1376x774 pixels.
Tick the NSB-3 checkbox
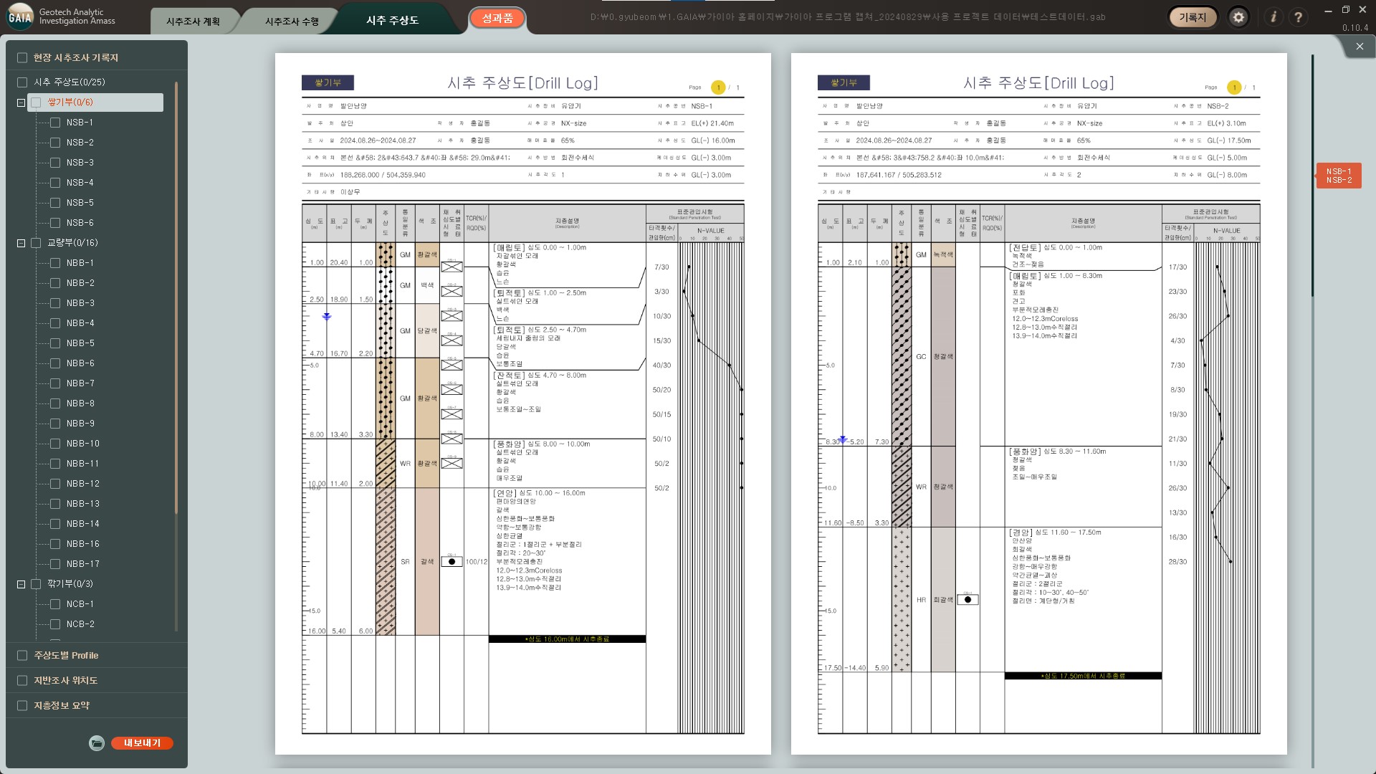(55, 163)
